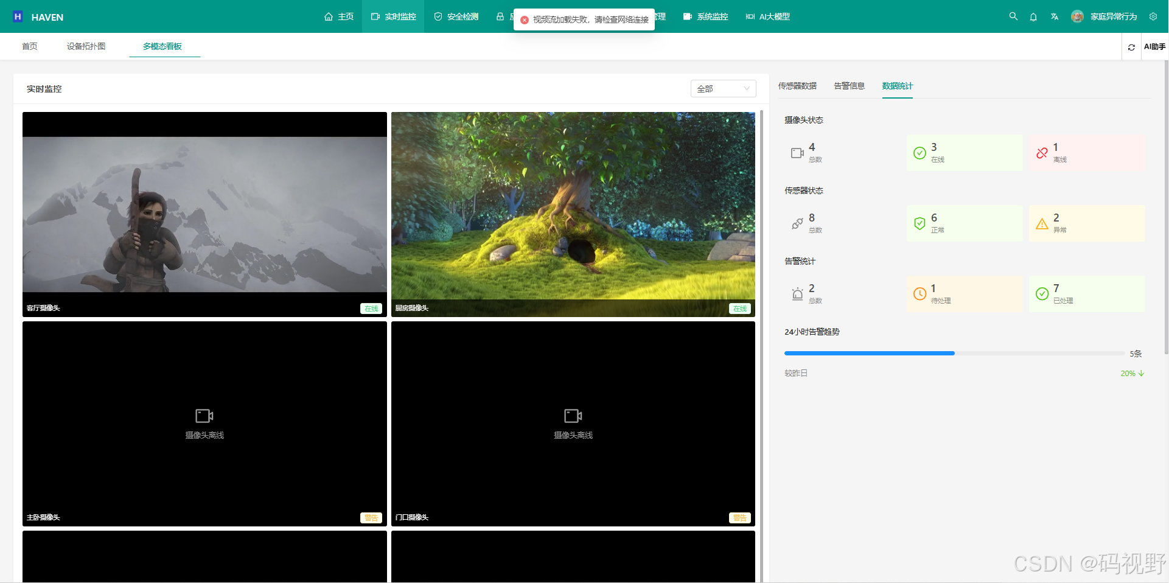Open the settings gear icon

coord(1153,16)
